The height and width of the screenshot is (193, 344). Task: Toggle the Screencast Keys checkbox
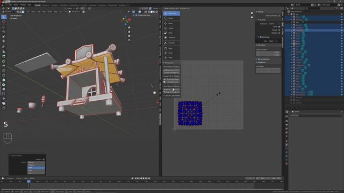136,16
